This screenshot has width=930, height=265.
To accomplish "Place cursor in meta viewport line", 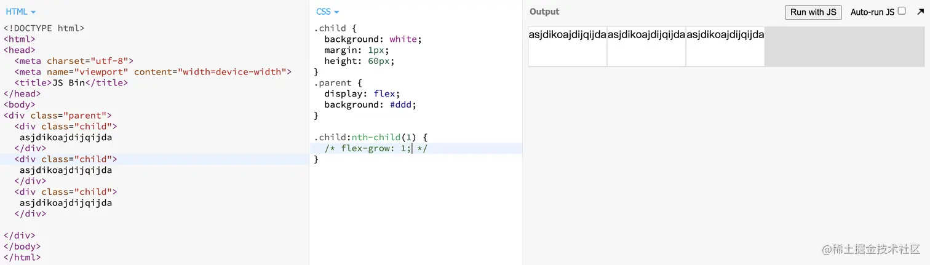I will click(153, 71).
